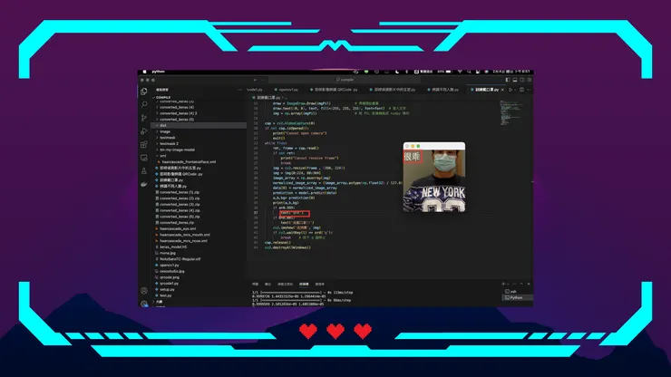Toggle the secondary side bar
The image size is (671, 377).
(x=522, y=80)
